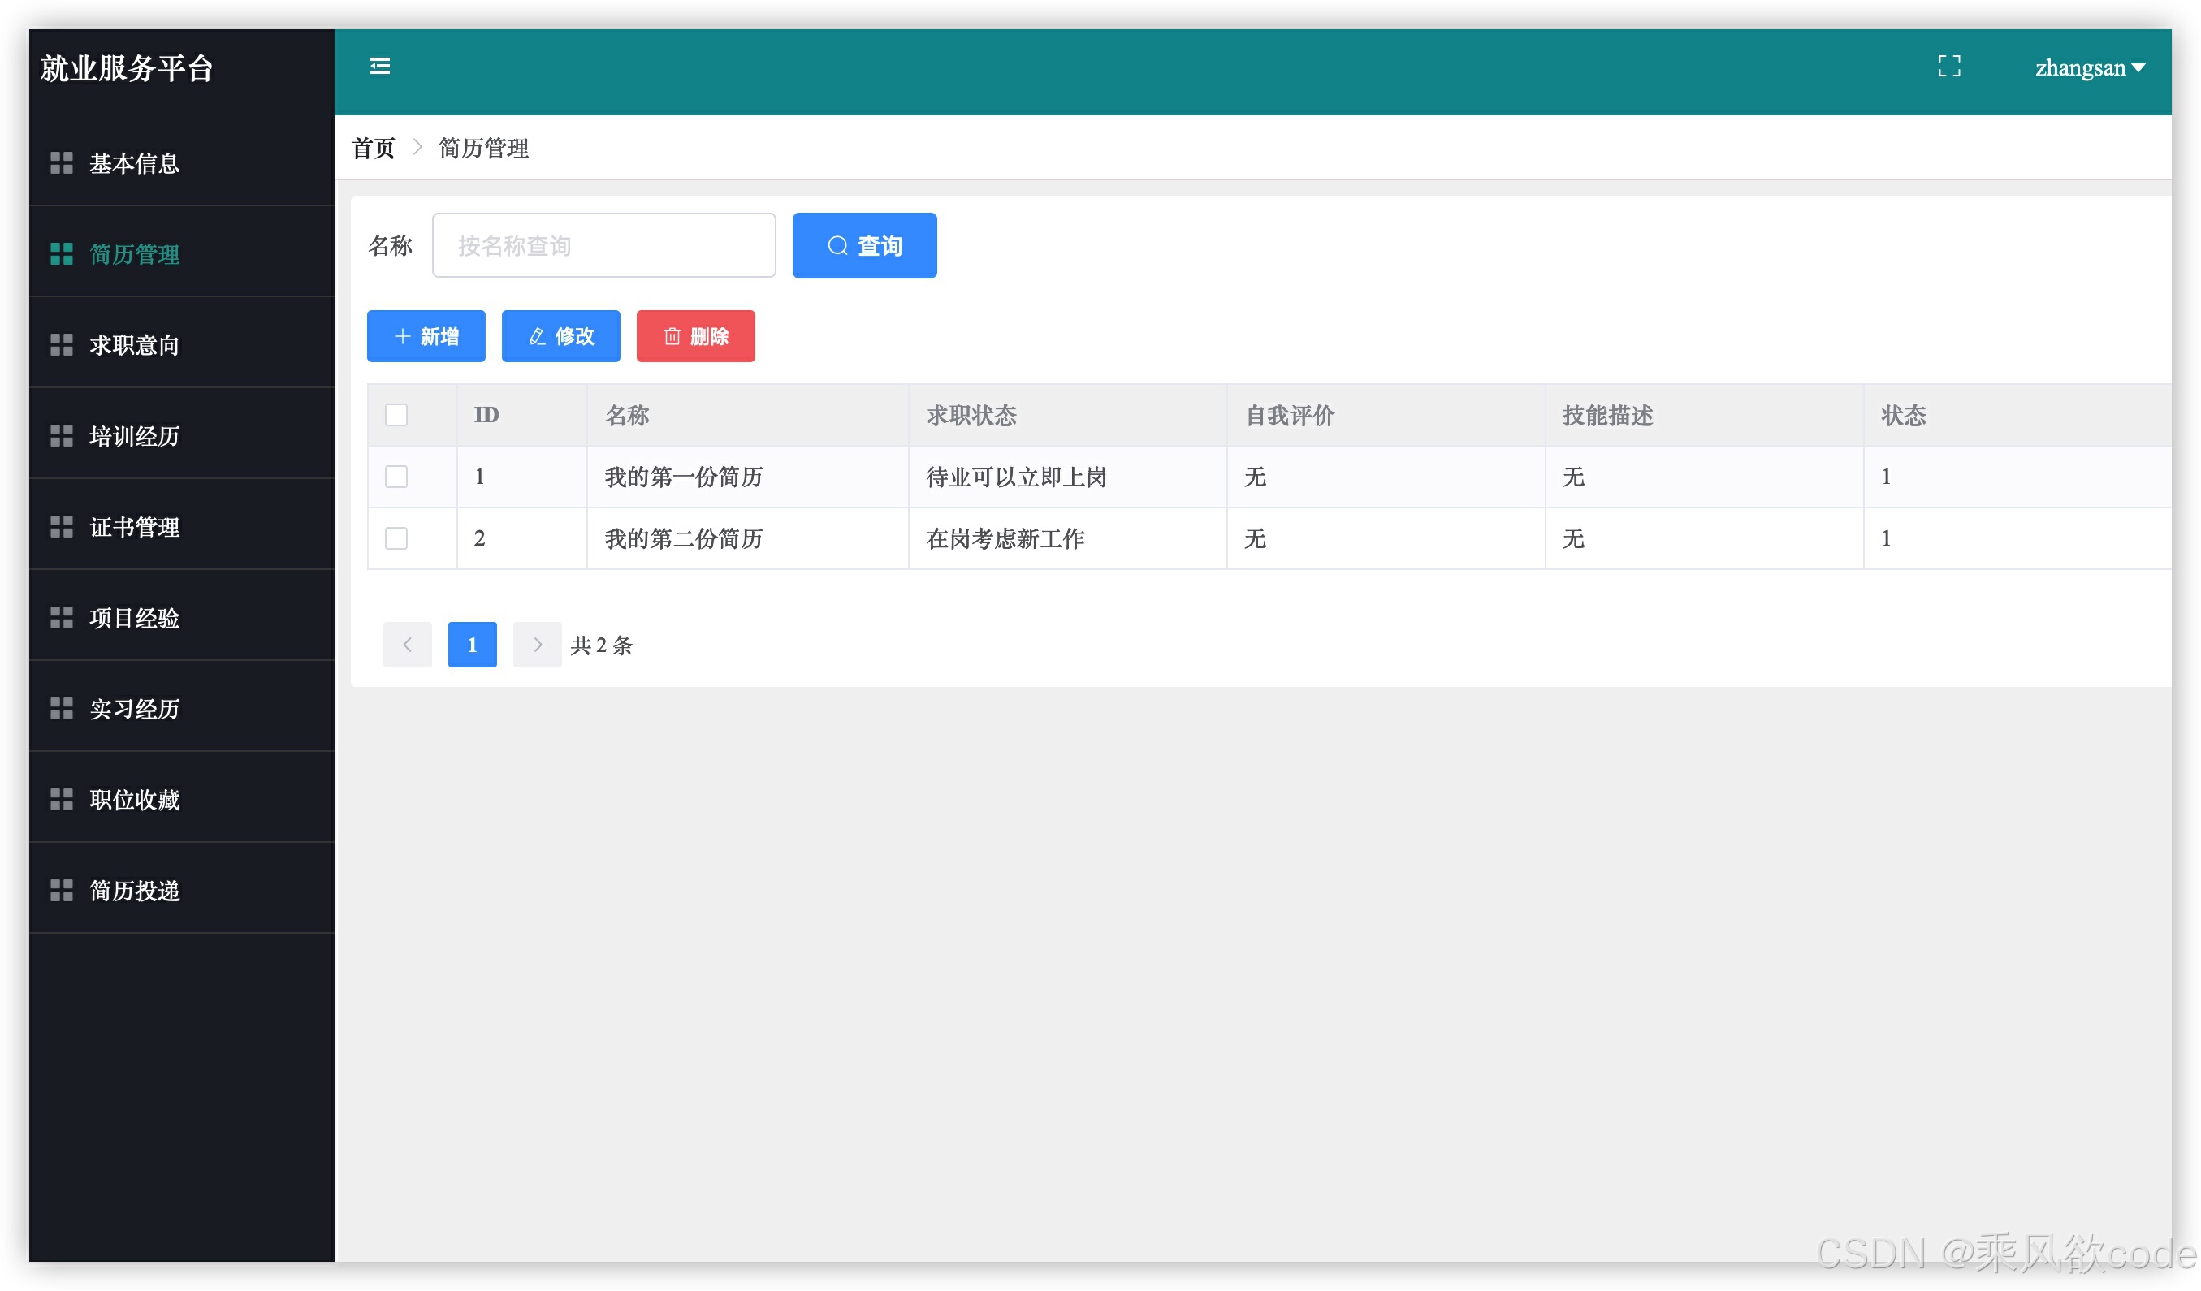The image size is (2201, 1291).
Task: Click the grid icon beside 求职意向
Action: [x=61, y=345]
